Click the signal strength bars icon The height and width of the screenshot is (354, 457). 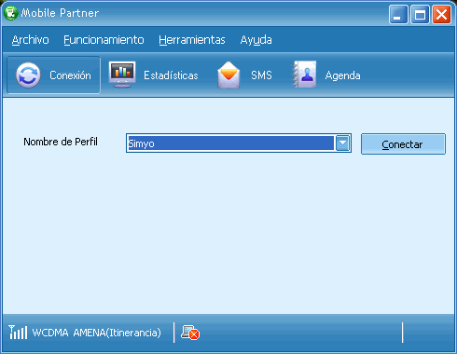(x=18, y=333)
